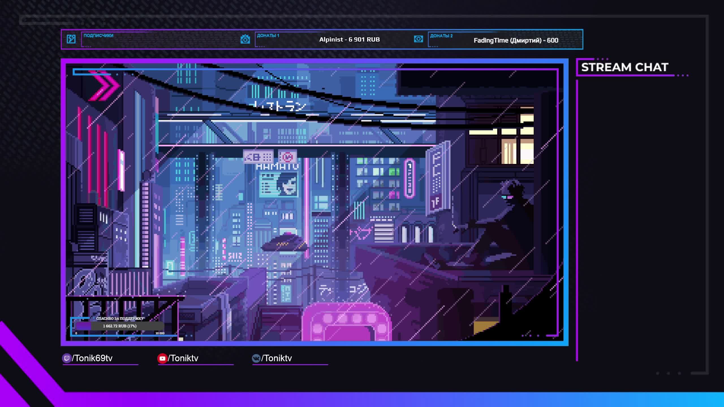Click the red YouTube logo icon

pos(162,358)
